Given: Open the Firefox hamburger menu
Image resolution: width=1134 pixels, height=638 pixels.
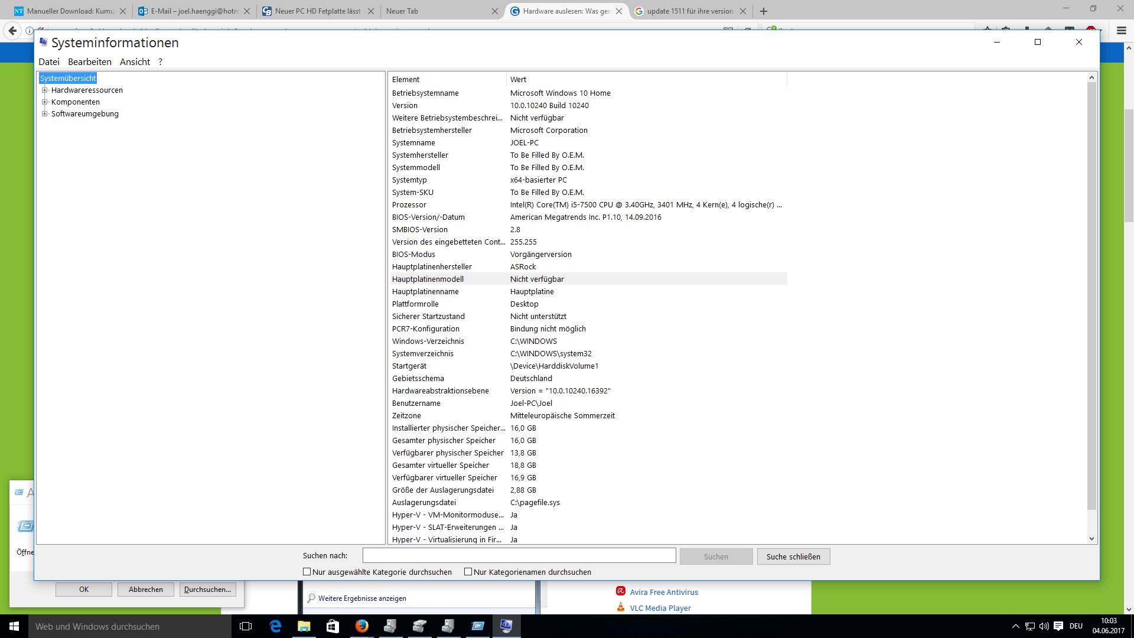Looking at the screenshot, I should [x=1121, y=30].
